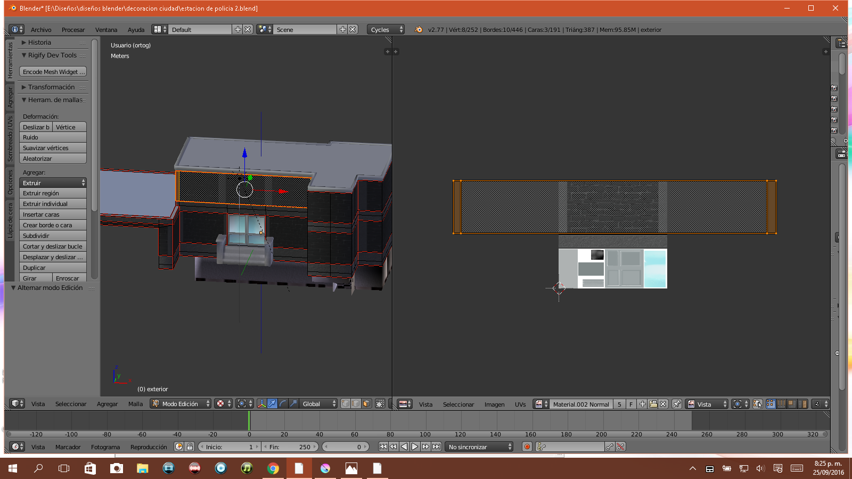Toggle the 3D manipulator widget icon

261,404
